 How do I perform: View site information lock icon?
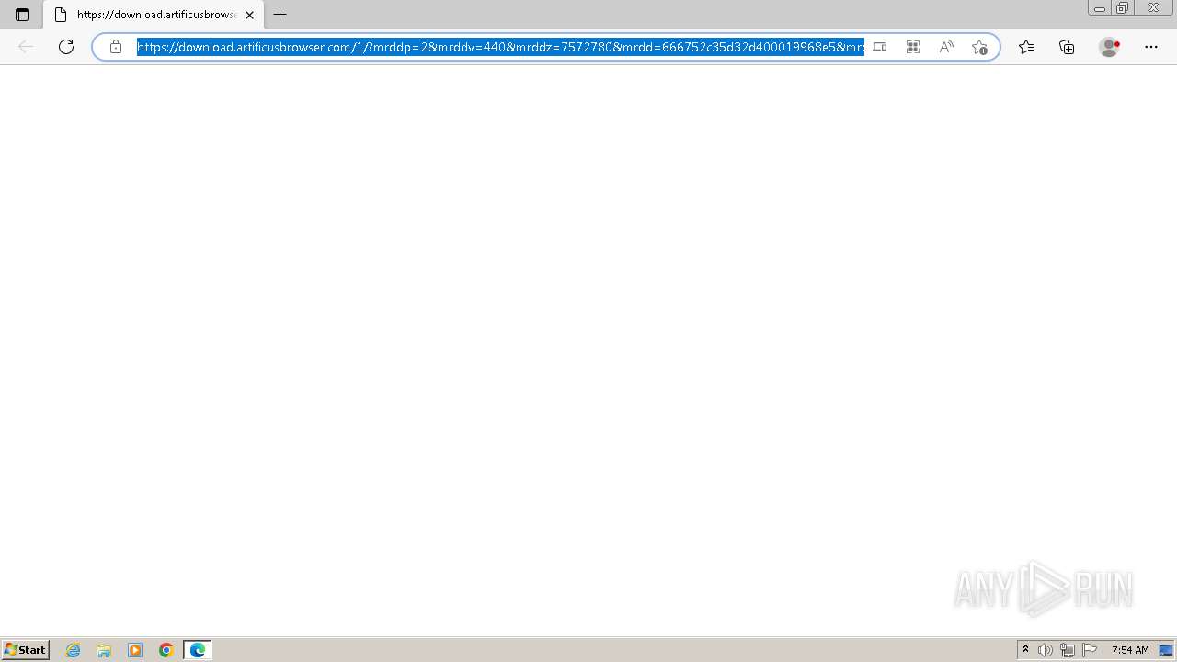[x=116, y=47]
